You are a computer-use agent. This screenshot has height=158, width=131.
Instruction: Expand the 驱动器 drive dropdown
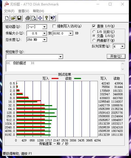(44, 27)
